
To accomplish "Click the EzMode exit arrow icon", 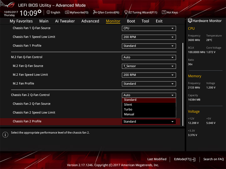I will pos(193,159).
